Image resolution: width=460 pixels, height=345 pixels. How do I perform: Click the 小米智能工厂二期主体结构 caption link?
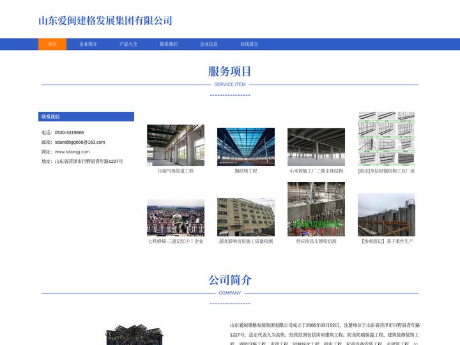pos(316,171)
